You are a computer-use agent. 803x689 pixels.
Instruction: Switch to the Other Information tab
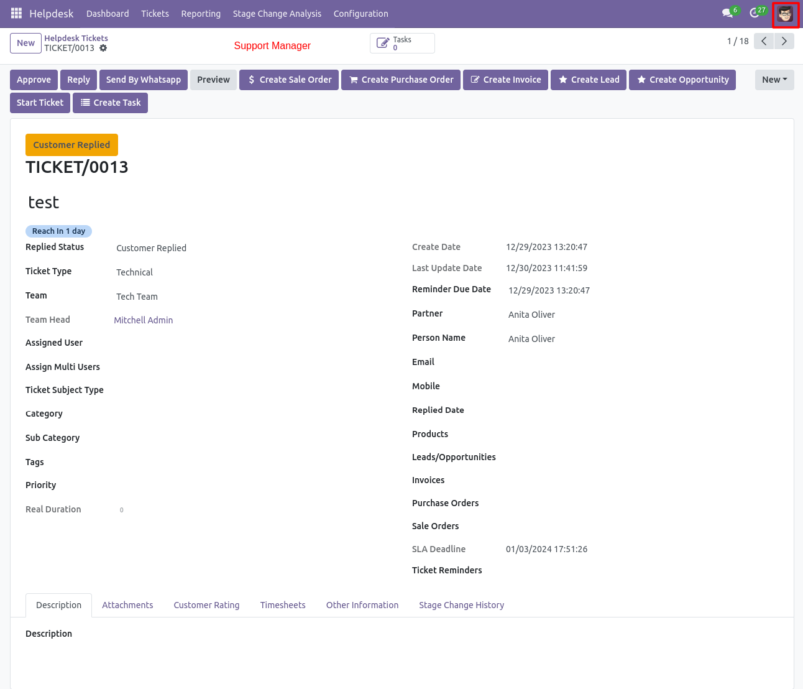click(362, 605)
